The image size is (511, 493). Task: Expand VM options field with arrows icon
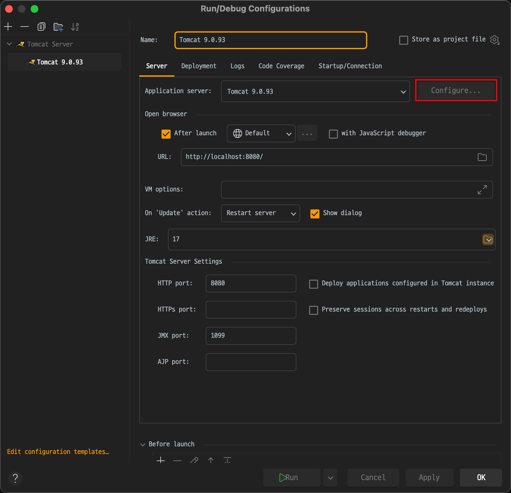click(482, 190)
